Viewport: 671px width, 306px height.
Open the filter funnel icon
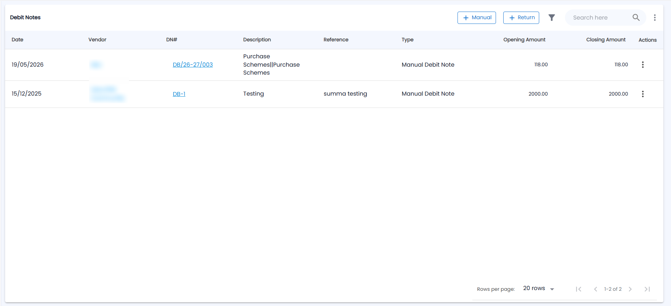coord(552,17)
